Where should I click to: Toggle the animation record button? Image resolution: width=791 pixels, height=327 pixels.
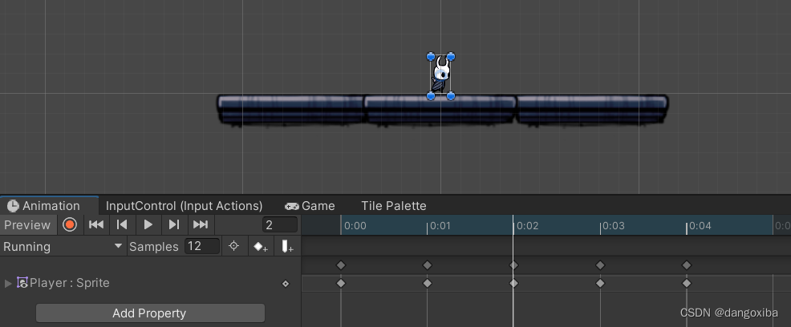click(x=70, y=224)
